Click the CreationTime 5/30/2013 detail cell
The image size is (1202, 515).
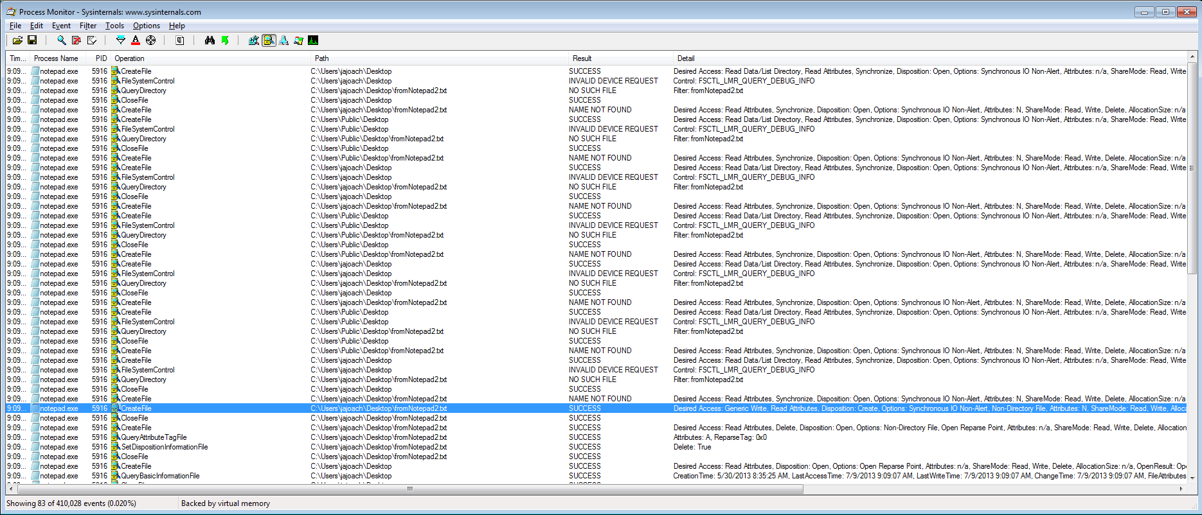point(929,476)
